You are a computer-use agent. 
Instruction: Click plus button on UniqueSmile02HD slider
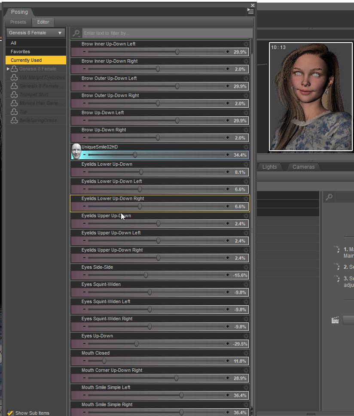228,155
